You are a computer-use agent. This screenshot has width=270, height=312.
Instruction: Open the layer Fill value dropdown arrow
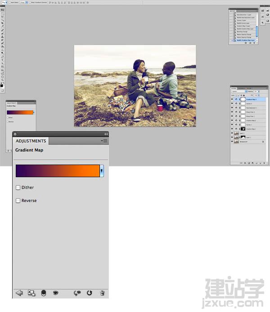[x=259, y=95]
